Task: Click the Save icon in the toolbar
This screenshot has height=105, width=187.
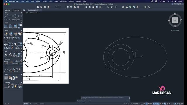Action: click(x=45, y=7)
